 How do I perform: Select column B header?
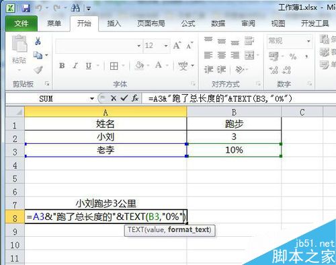[x=234, y=112]
